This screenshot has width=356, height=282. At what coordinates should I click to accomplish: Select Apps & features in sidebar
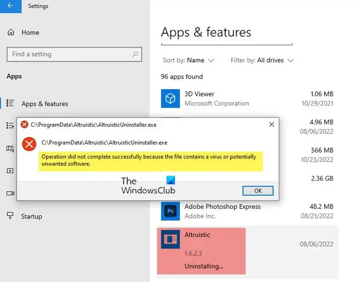coord(45,104)
